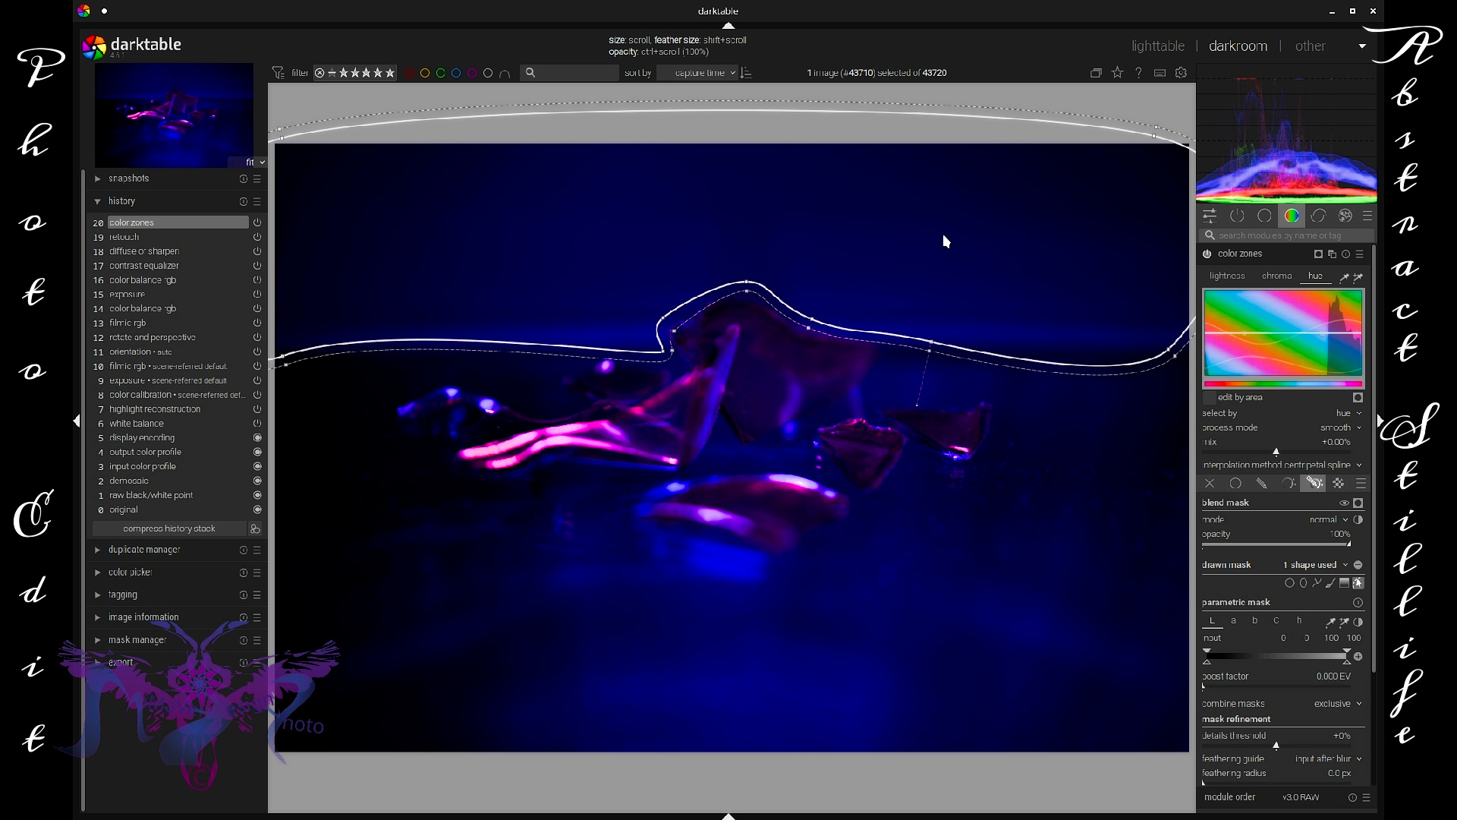Toggle blend mask visibility eye icon

(1344, 503)
